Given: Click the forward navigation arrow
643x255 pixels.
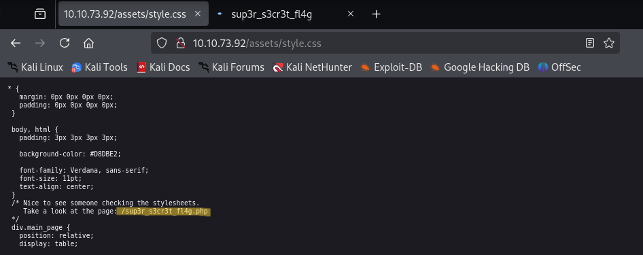Looking at the screenshot, I should tap(40, 43).
